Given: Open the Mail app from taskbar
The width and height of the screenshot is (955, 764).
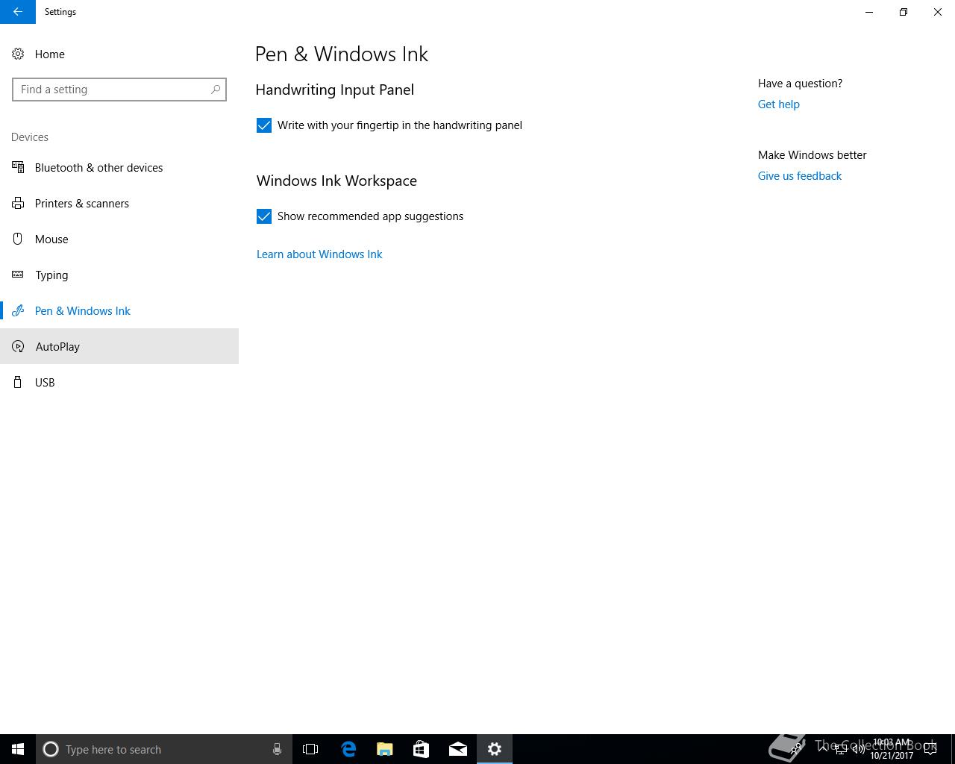Looking at the screenshot, I should click(458, 749).
